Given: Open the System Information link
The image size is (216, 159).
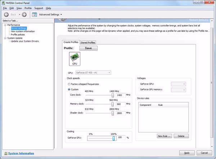Looking at the screenshot, I should click(x=21, y=153).
